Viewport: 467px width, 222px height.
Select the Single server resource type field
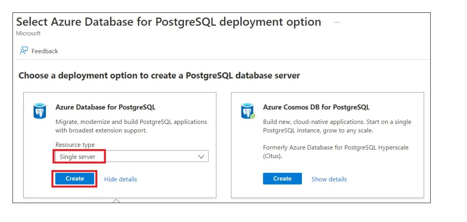coord(132,156)
